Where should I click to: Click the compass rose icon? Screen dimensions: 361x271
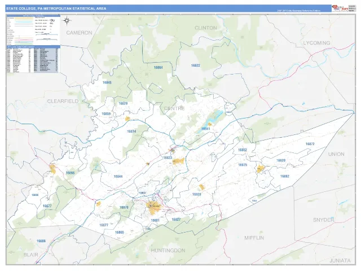67,21
